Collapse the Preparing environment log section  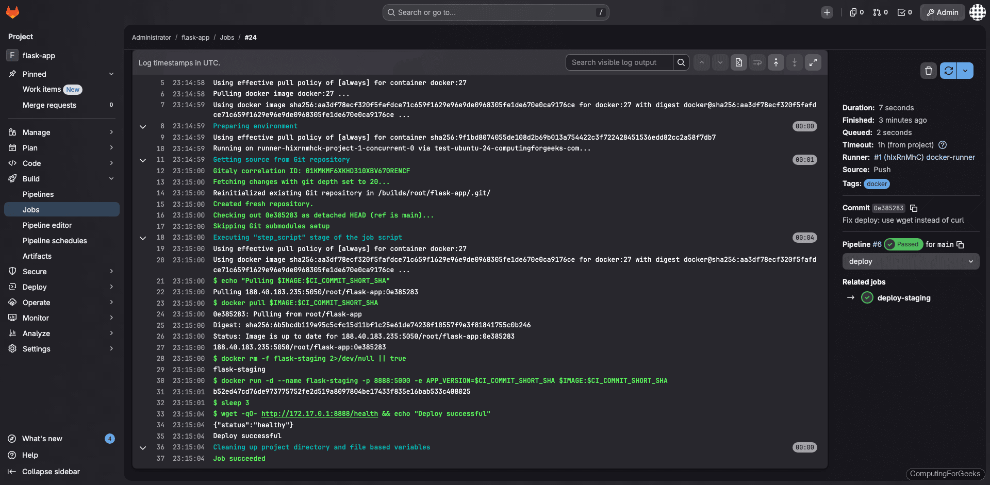[x=143, y=126]
